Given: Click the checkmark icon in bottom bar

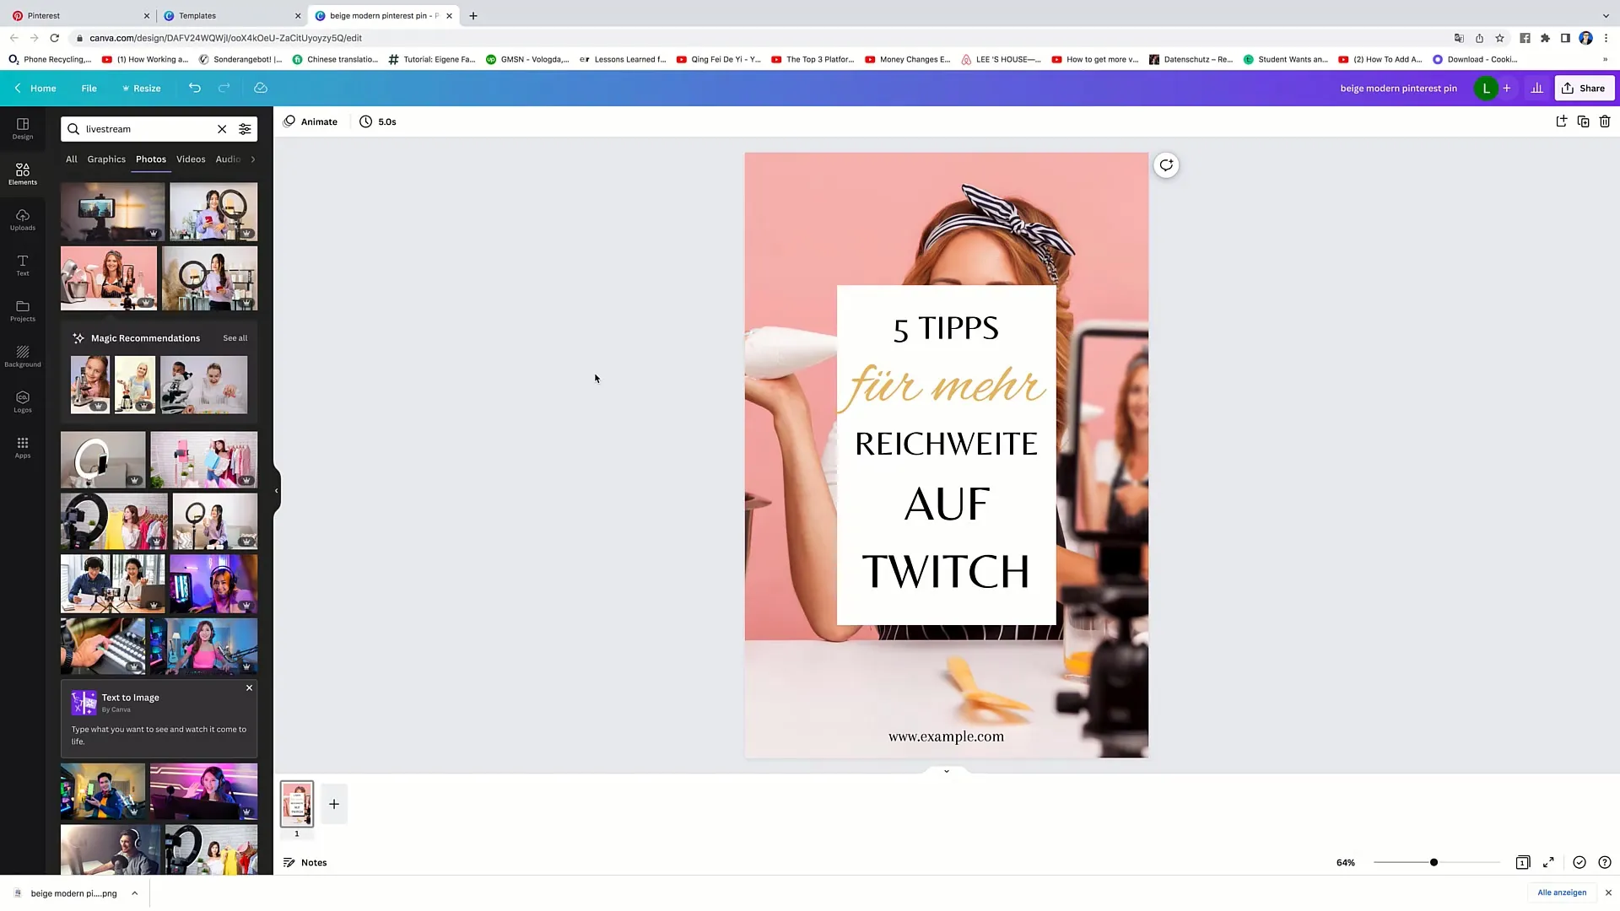Looking at the screenshot, I should pyautogui.click(x=1579, y=862).
